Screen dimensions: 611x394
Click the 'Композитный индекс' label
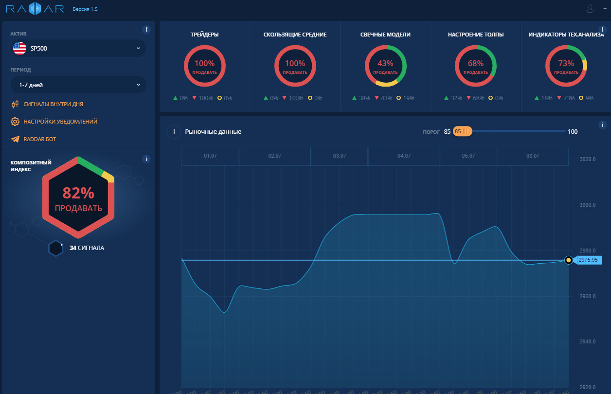31,166
